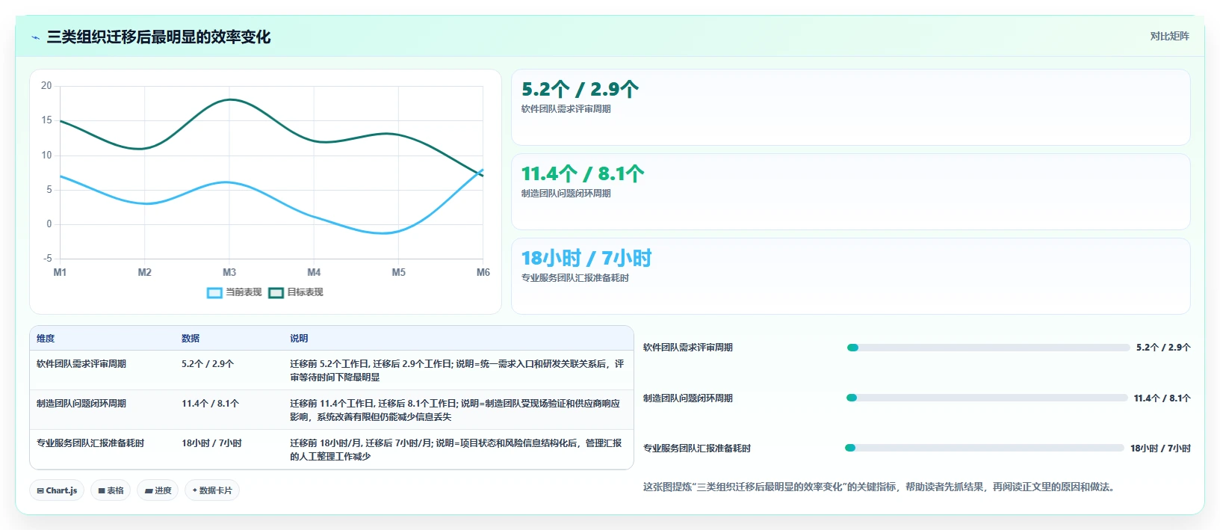Click the 进度 tag
This screenshot has width=1220, height=530.
tap(158, 490)
